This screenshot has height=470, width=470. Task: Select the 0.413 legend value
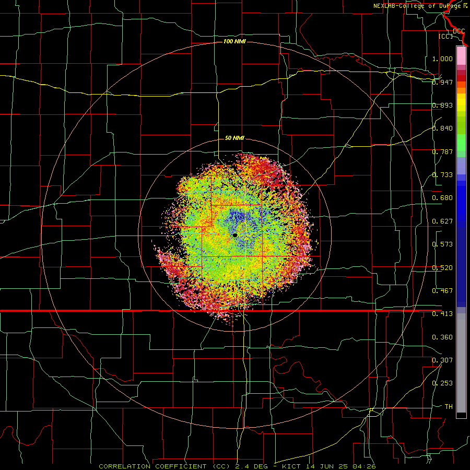(442, 314)
